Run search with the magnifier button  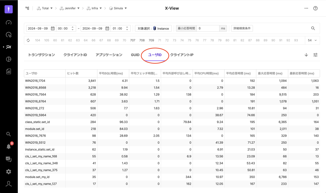[x=313, y=28]
